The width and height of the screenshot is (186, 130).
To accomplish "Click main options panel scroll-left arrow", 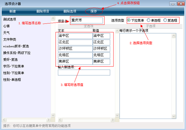I will tap(60, 120).
